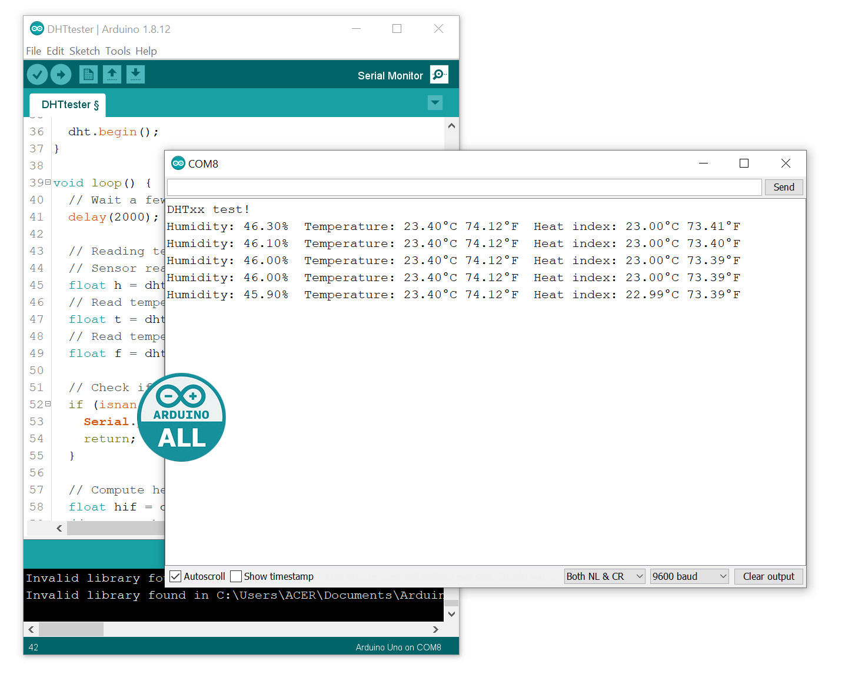Viewport: 845px width, 681px height.
Task: Click the console scroll down arrow
Action: (x=451, y=614)
